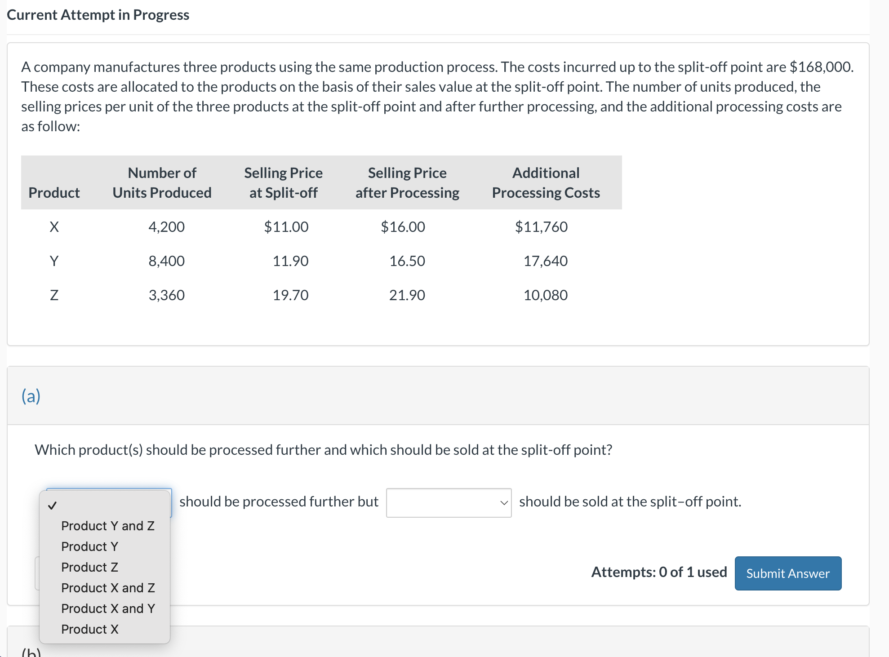Screen dimensions: 889x657
Task: Select "Product Y" in the dropdown list
Action: (89, 546)
